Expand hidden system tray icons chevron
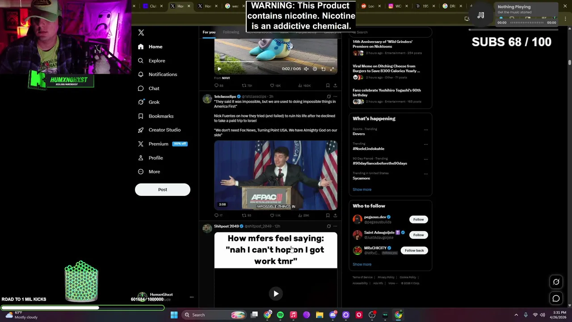 516,315
